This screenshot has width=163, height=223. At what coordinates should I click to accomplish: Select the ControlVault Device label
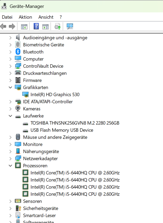pos(43,66)
